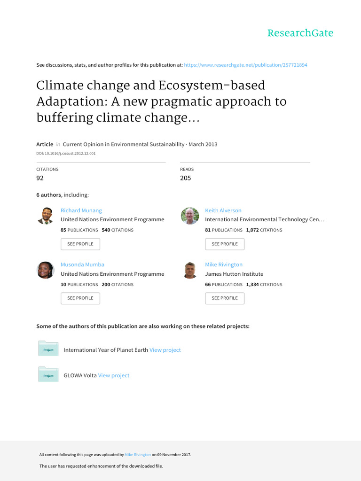The image size is (361, 481).
Task: Click the article title Climate change and Ecosystem-based Adaptation
Action: click(162, 101)
